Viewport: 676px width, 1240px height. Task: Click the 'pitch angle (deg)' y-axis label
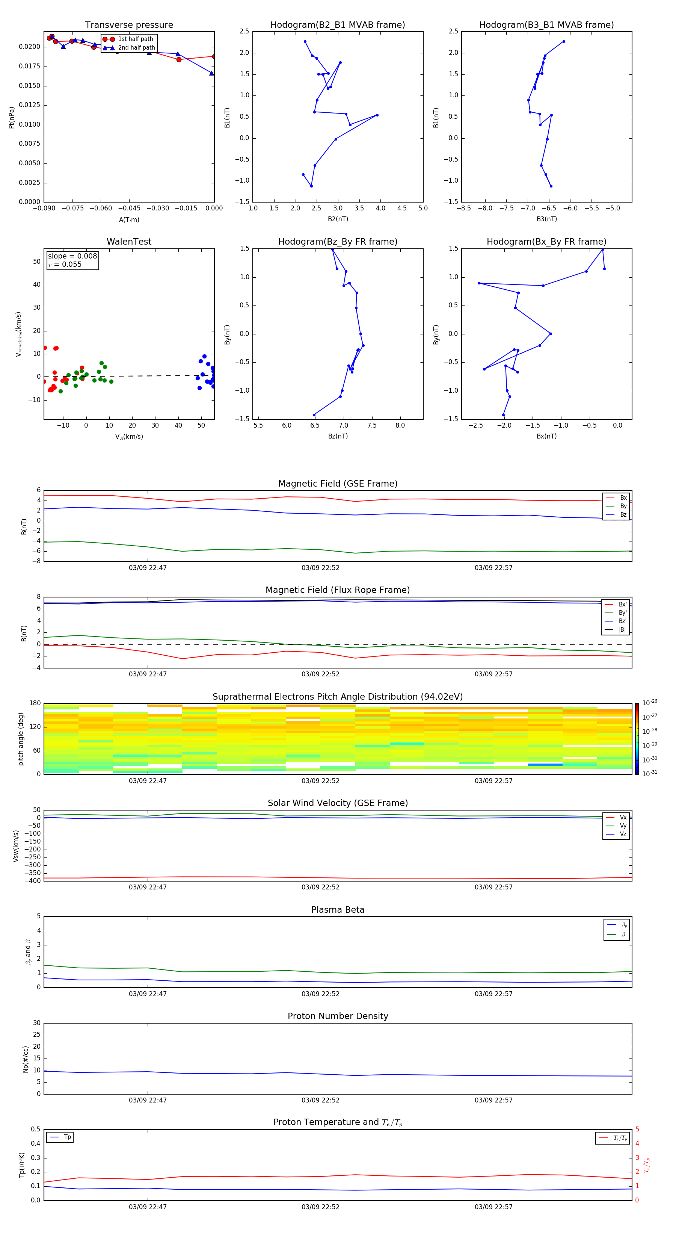point(21,739)
